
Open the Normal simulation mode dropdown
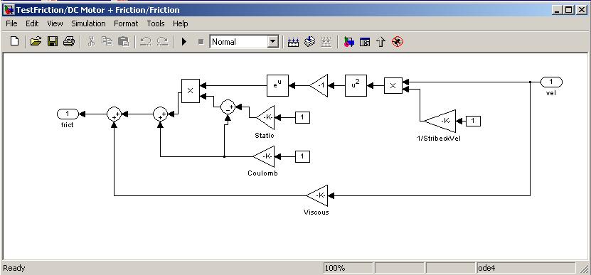[273, 42]
